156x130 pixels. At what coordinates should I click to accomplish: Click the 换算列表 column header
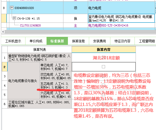click(x=40, y=50)
